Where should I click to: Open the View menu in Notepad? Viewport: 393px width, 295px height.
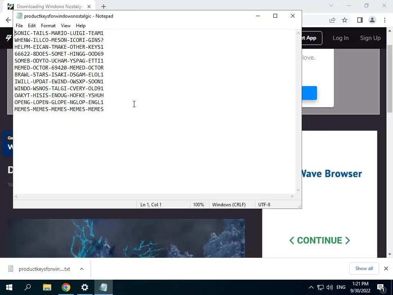66,26
